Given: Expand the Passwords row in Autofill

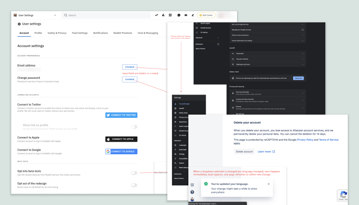Looking at the screenshot, I should click(x=267, y=54).
